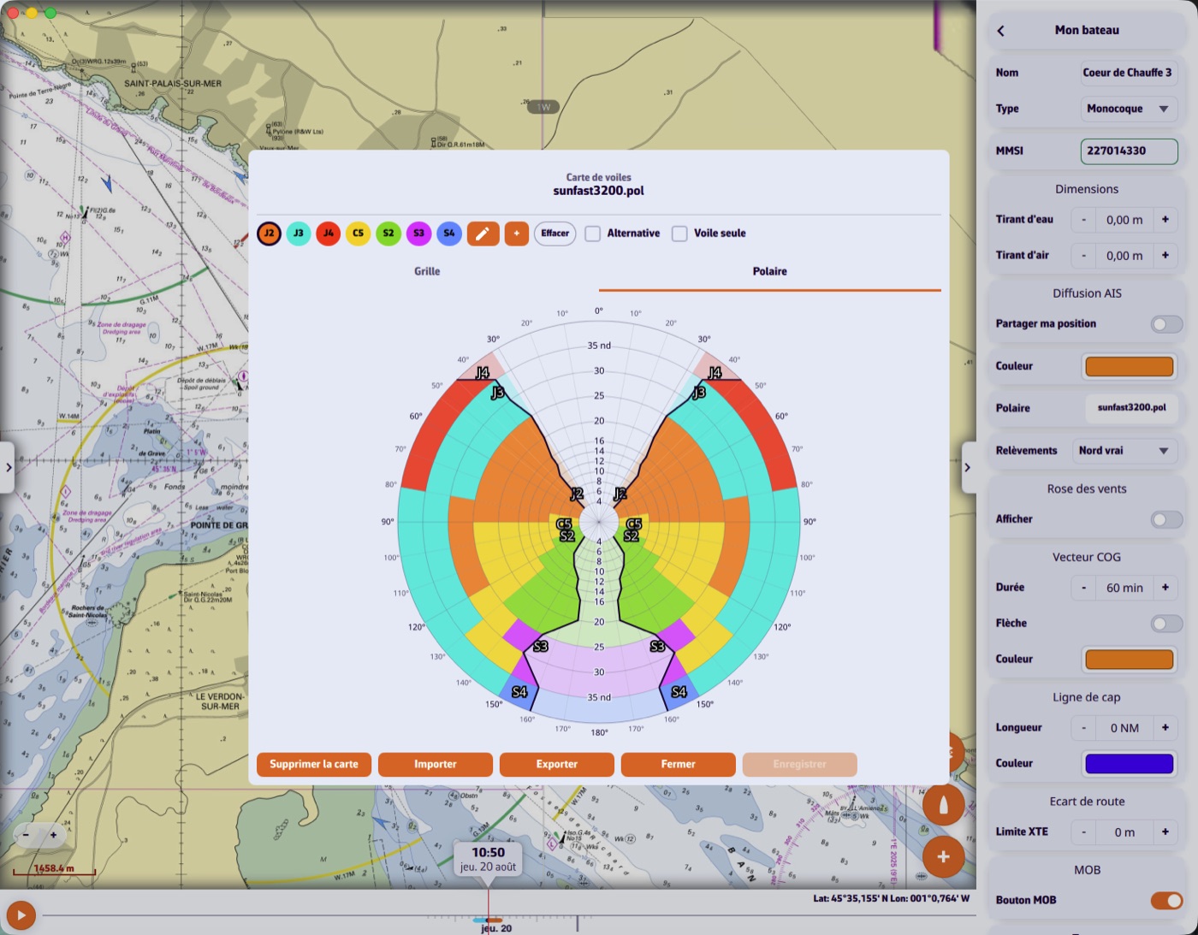This screenshot has height=935, width=1198.
Task: Click the pencil edit sail icon
Action: tap(483, 234)
